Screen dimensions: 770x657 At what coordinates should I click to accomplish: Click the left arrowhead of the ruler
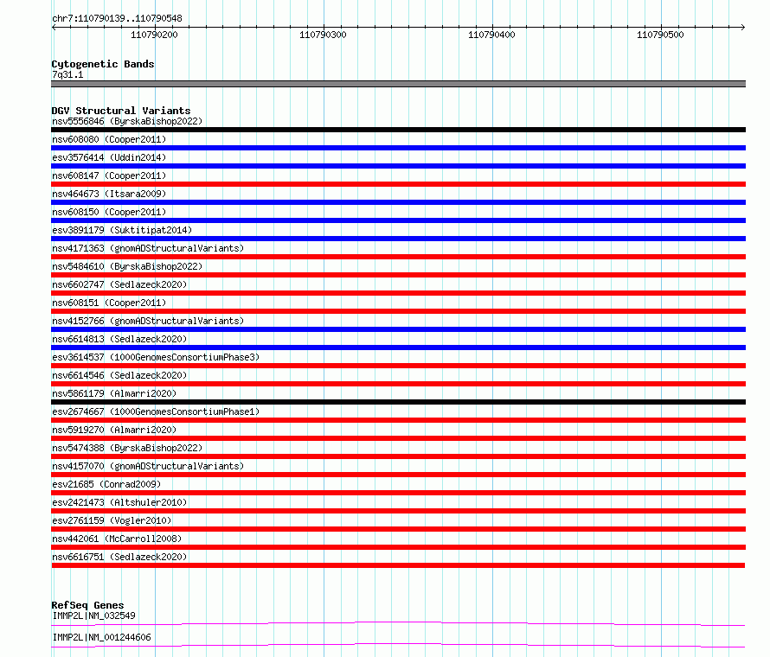[x=54, y=27]
